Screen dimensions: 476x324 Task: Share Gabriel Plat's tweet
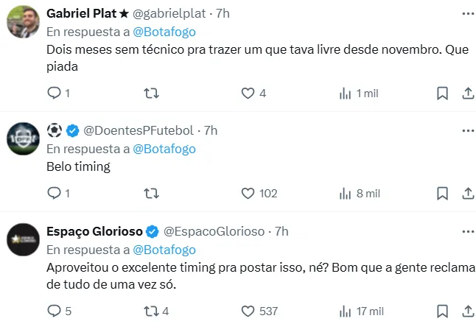pos(467,94)
